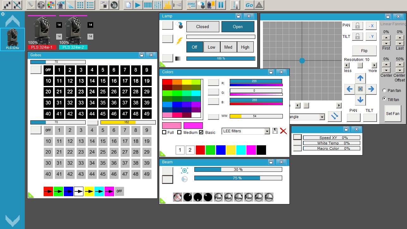Open the 3D visualizer toolbar icon
Screen dimensions: 407x229
tap(114, 5)
